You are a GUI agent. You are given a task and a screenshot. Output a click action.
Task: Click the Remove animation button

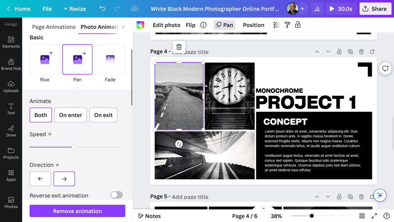pos(77,211)
